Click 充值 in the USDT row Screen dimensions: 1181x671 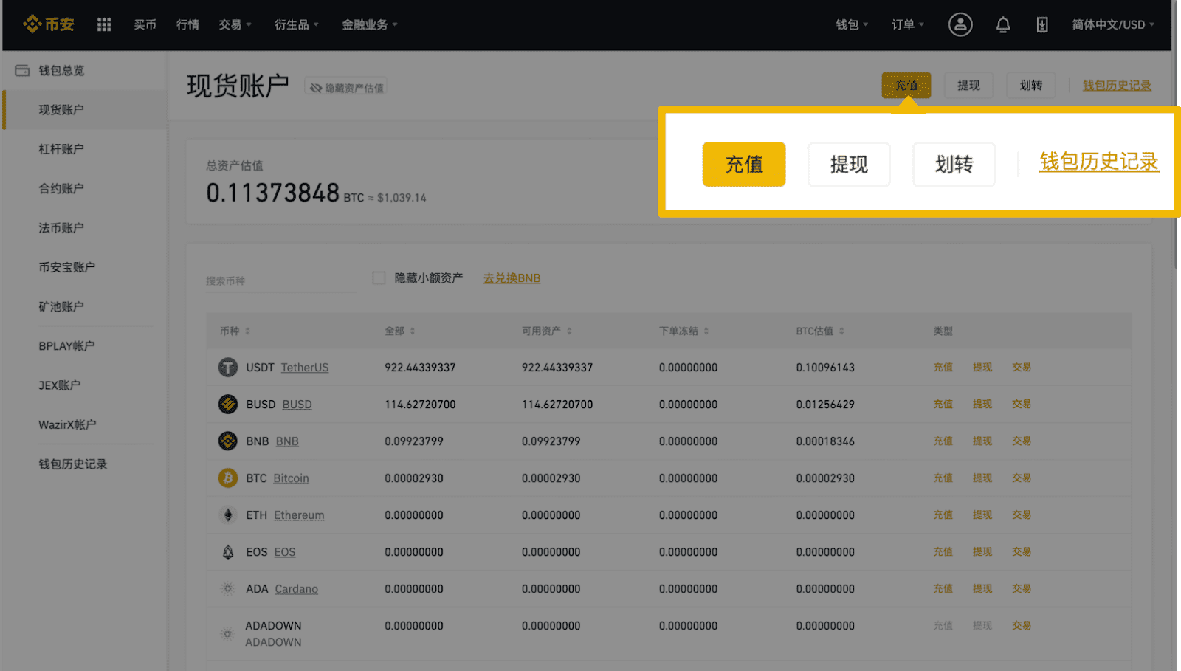tap(943, 367)
